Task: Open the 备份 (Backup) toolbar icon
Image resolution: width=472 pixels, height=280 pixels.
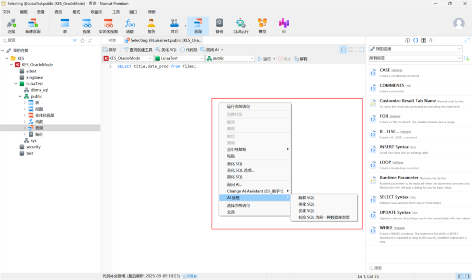Action: click(219, 26)
